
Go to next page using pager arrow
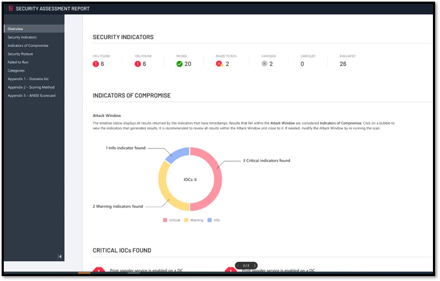255,266
